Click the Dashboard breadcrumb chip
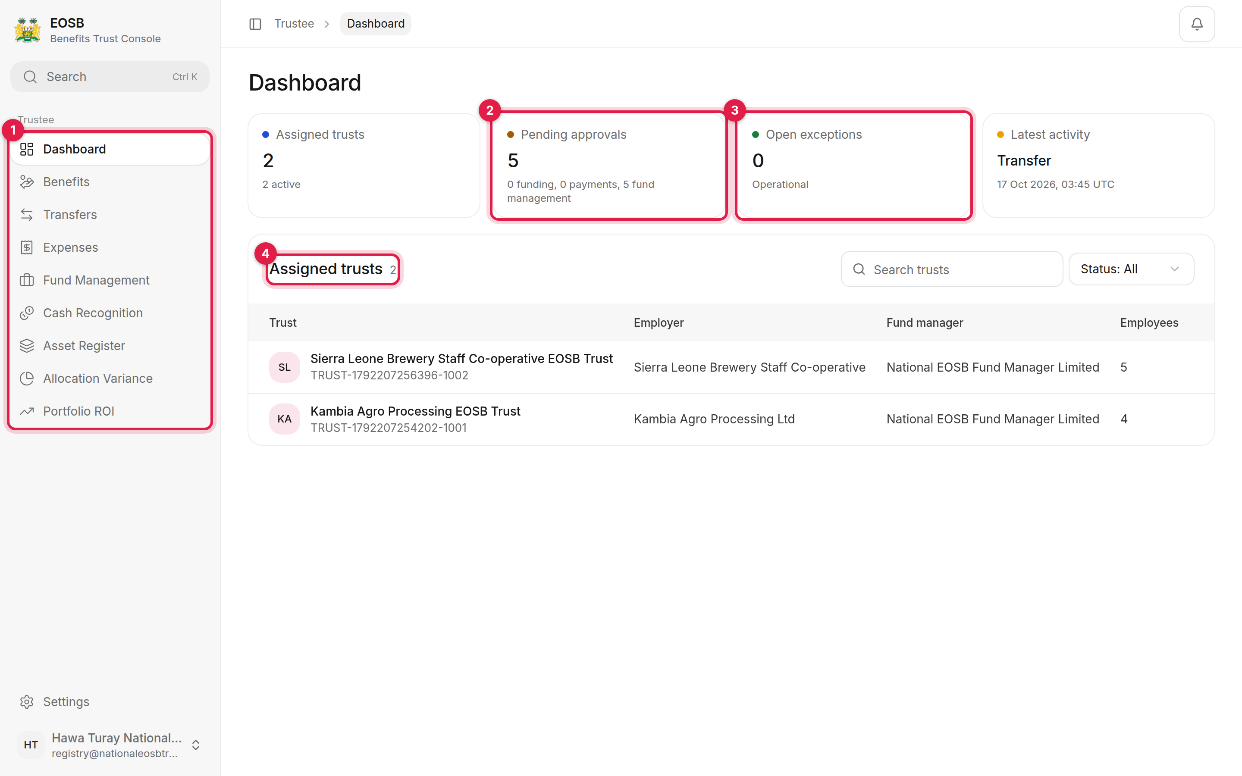Viewport: 1242px width, 776px height. click(376, 24)
